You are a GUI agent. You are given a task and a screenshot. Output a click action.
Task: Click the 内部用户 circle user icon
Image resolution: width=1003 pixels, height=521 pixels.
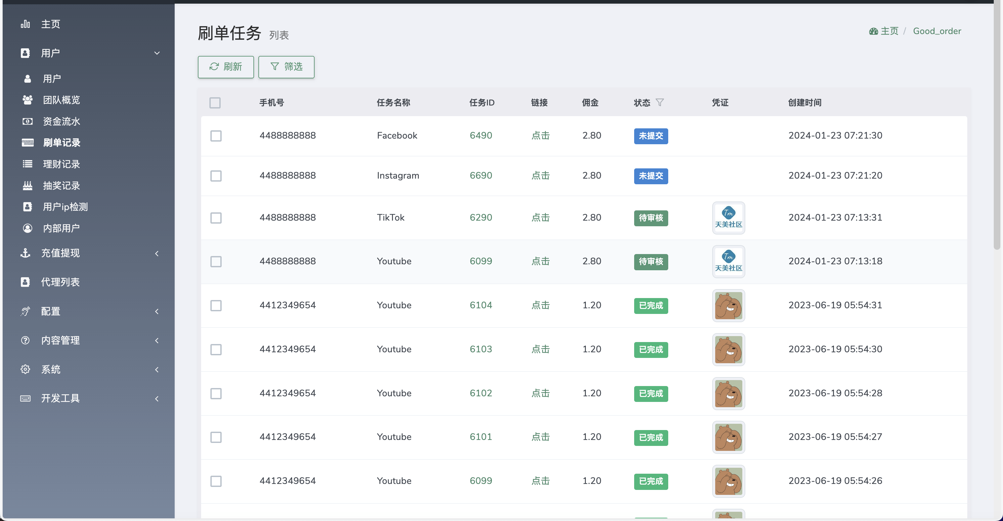[27, 228]
